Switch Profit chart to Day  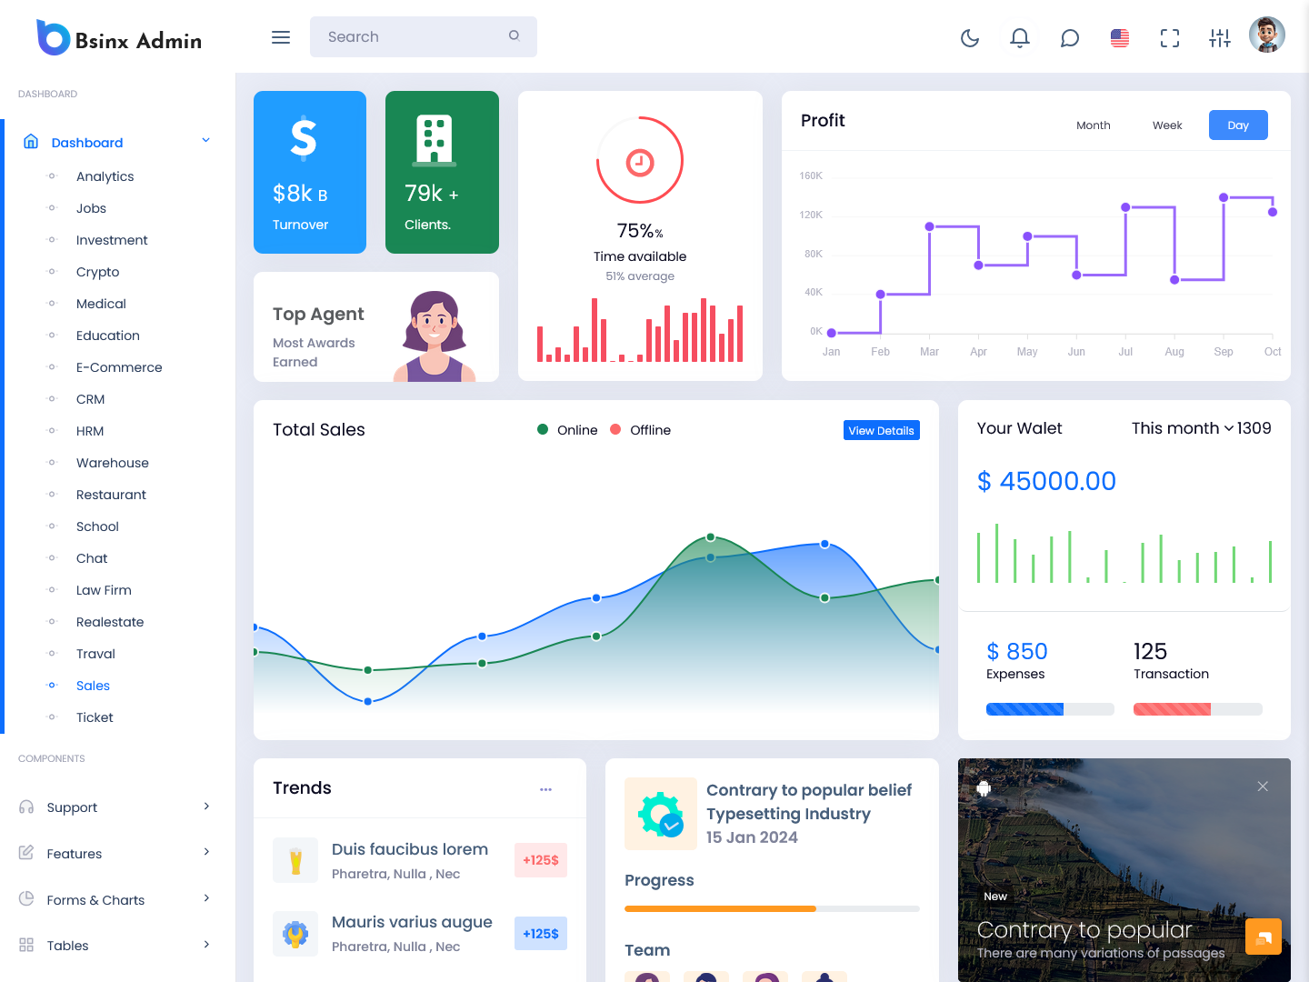1238,125
